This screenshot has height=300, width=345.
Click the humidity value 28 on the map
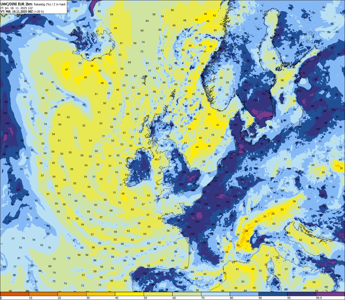(x=248, y=241)
